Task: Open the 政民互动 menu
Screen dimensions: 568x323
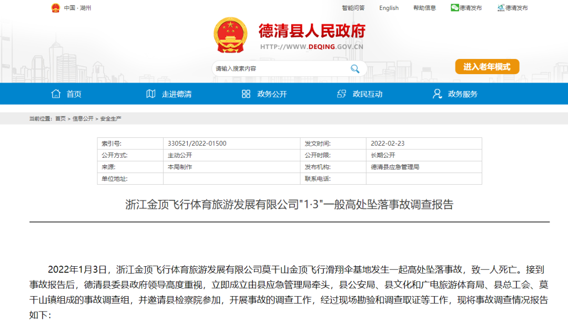Action: [367, 94]
